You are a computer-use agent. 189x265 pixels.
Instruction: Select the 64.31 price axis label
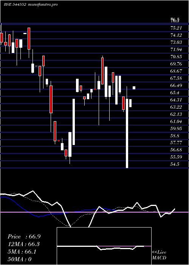tap(177, 100)
